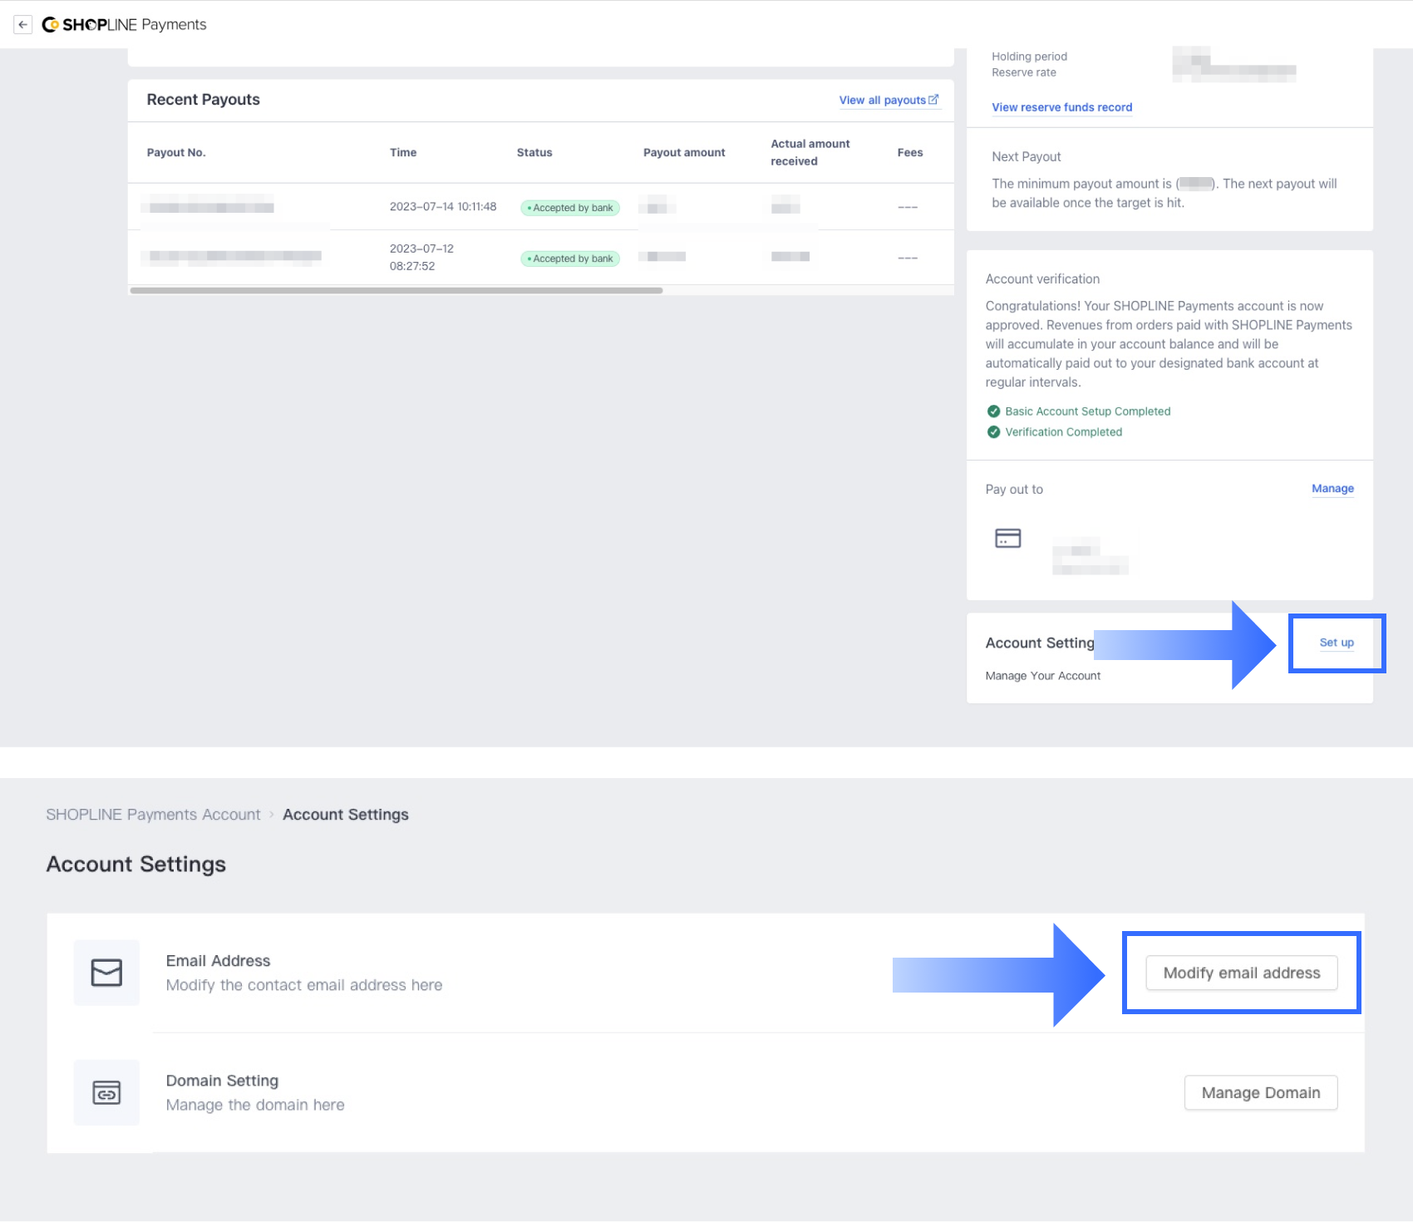Click the Account verification heading
The image size is (1413, 1222).
pos(1042,279)
